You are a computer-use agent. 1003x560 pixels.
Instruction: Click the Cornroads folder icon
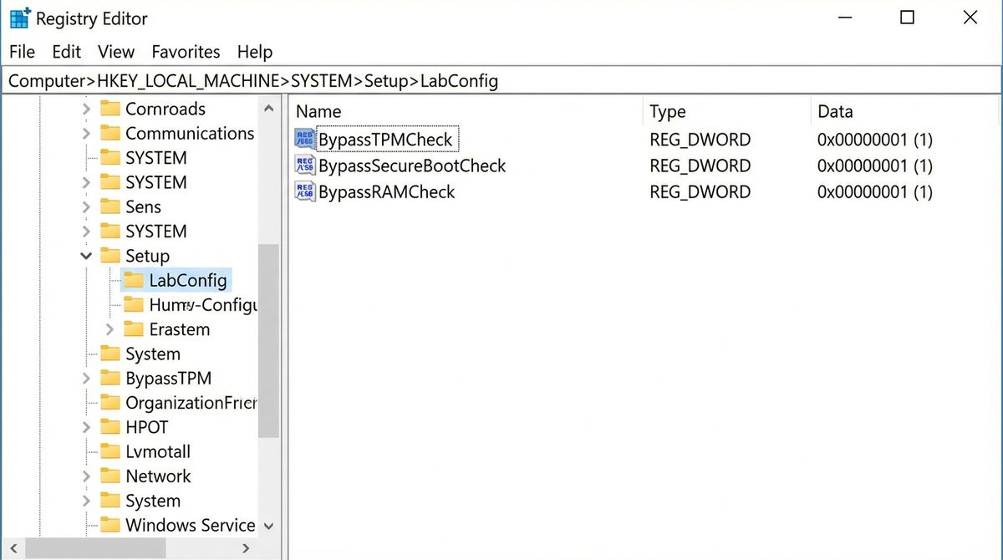[110, 109]
